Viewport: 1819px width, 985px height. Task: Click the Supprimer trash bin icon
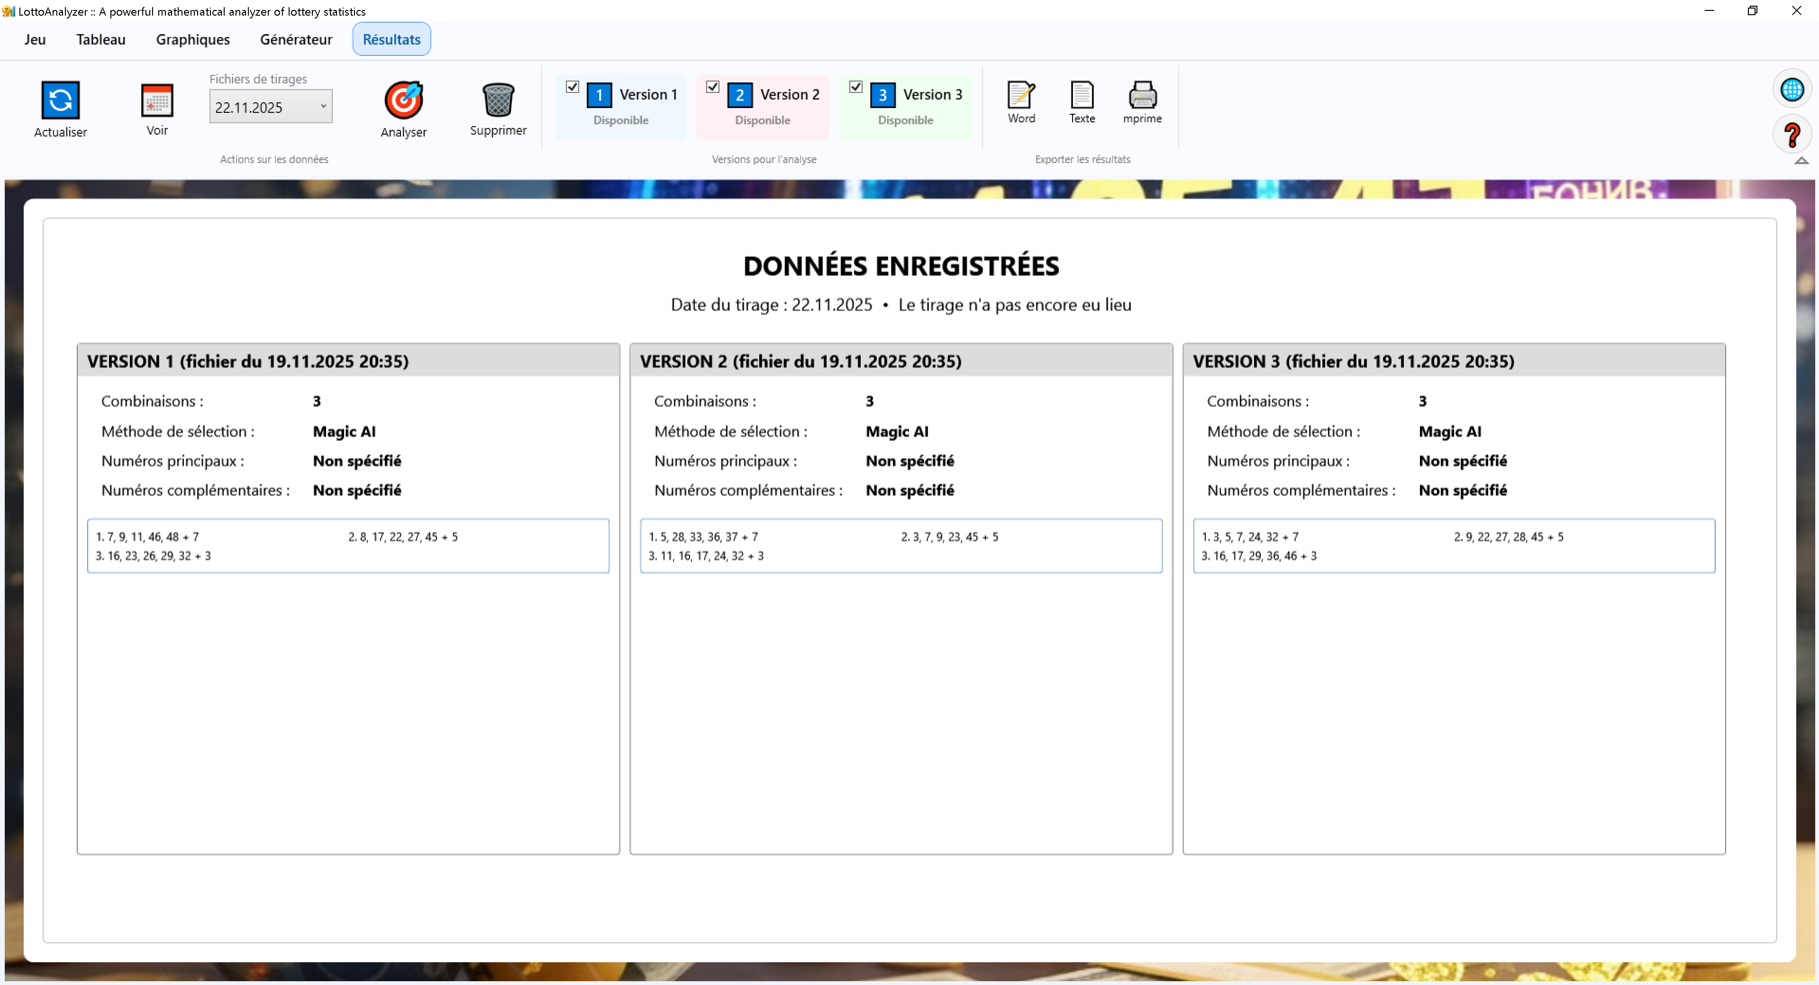click(498, 100)
